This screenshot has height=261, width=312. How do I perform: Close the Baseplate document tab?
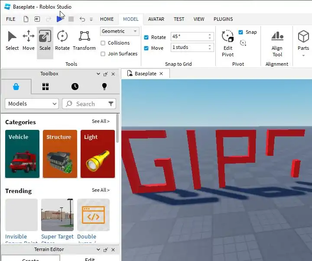161,74
